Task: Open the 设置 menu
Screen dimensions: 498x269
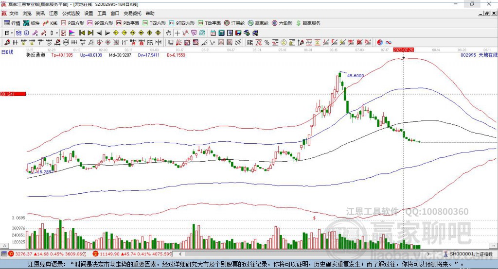Action: 89,13
